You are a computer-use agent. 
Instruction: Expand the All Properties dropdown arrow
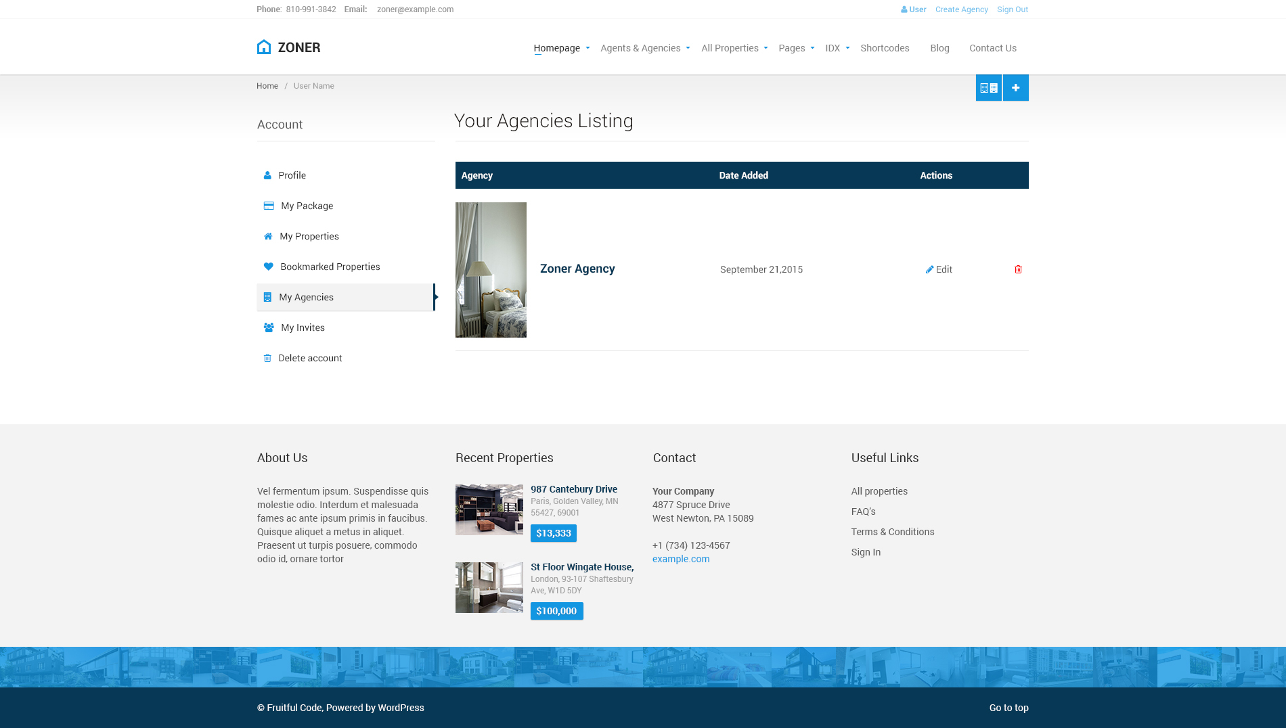(766, 48)
